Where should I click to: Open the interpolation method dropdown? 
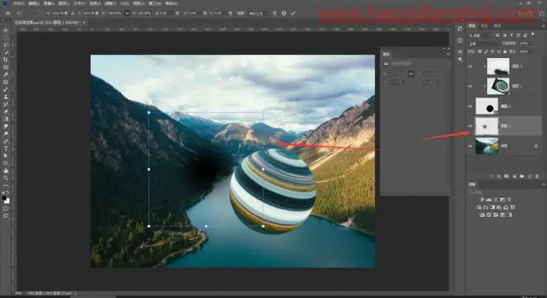(x=258, y=13)
